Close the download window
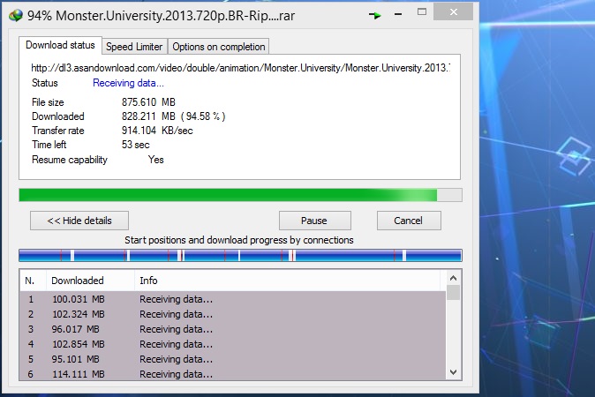Screen dimensions: 595x397 tap(453, 11)
